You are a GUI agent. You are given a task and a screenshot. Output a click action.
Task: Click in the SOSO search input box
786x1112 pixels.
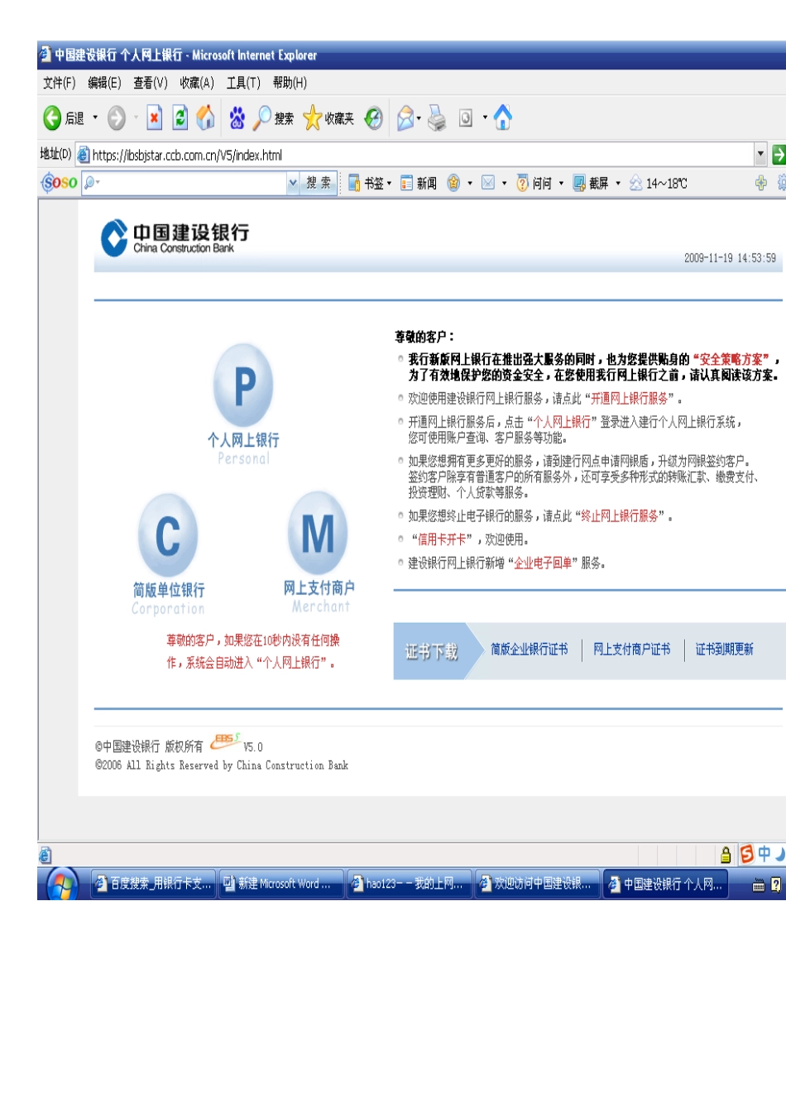[185, 183]
